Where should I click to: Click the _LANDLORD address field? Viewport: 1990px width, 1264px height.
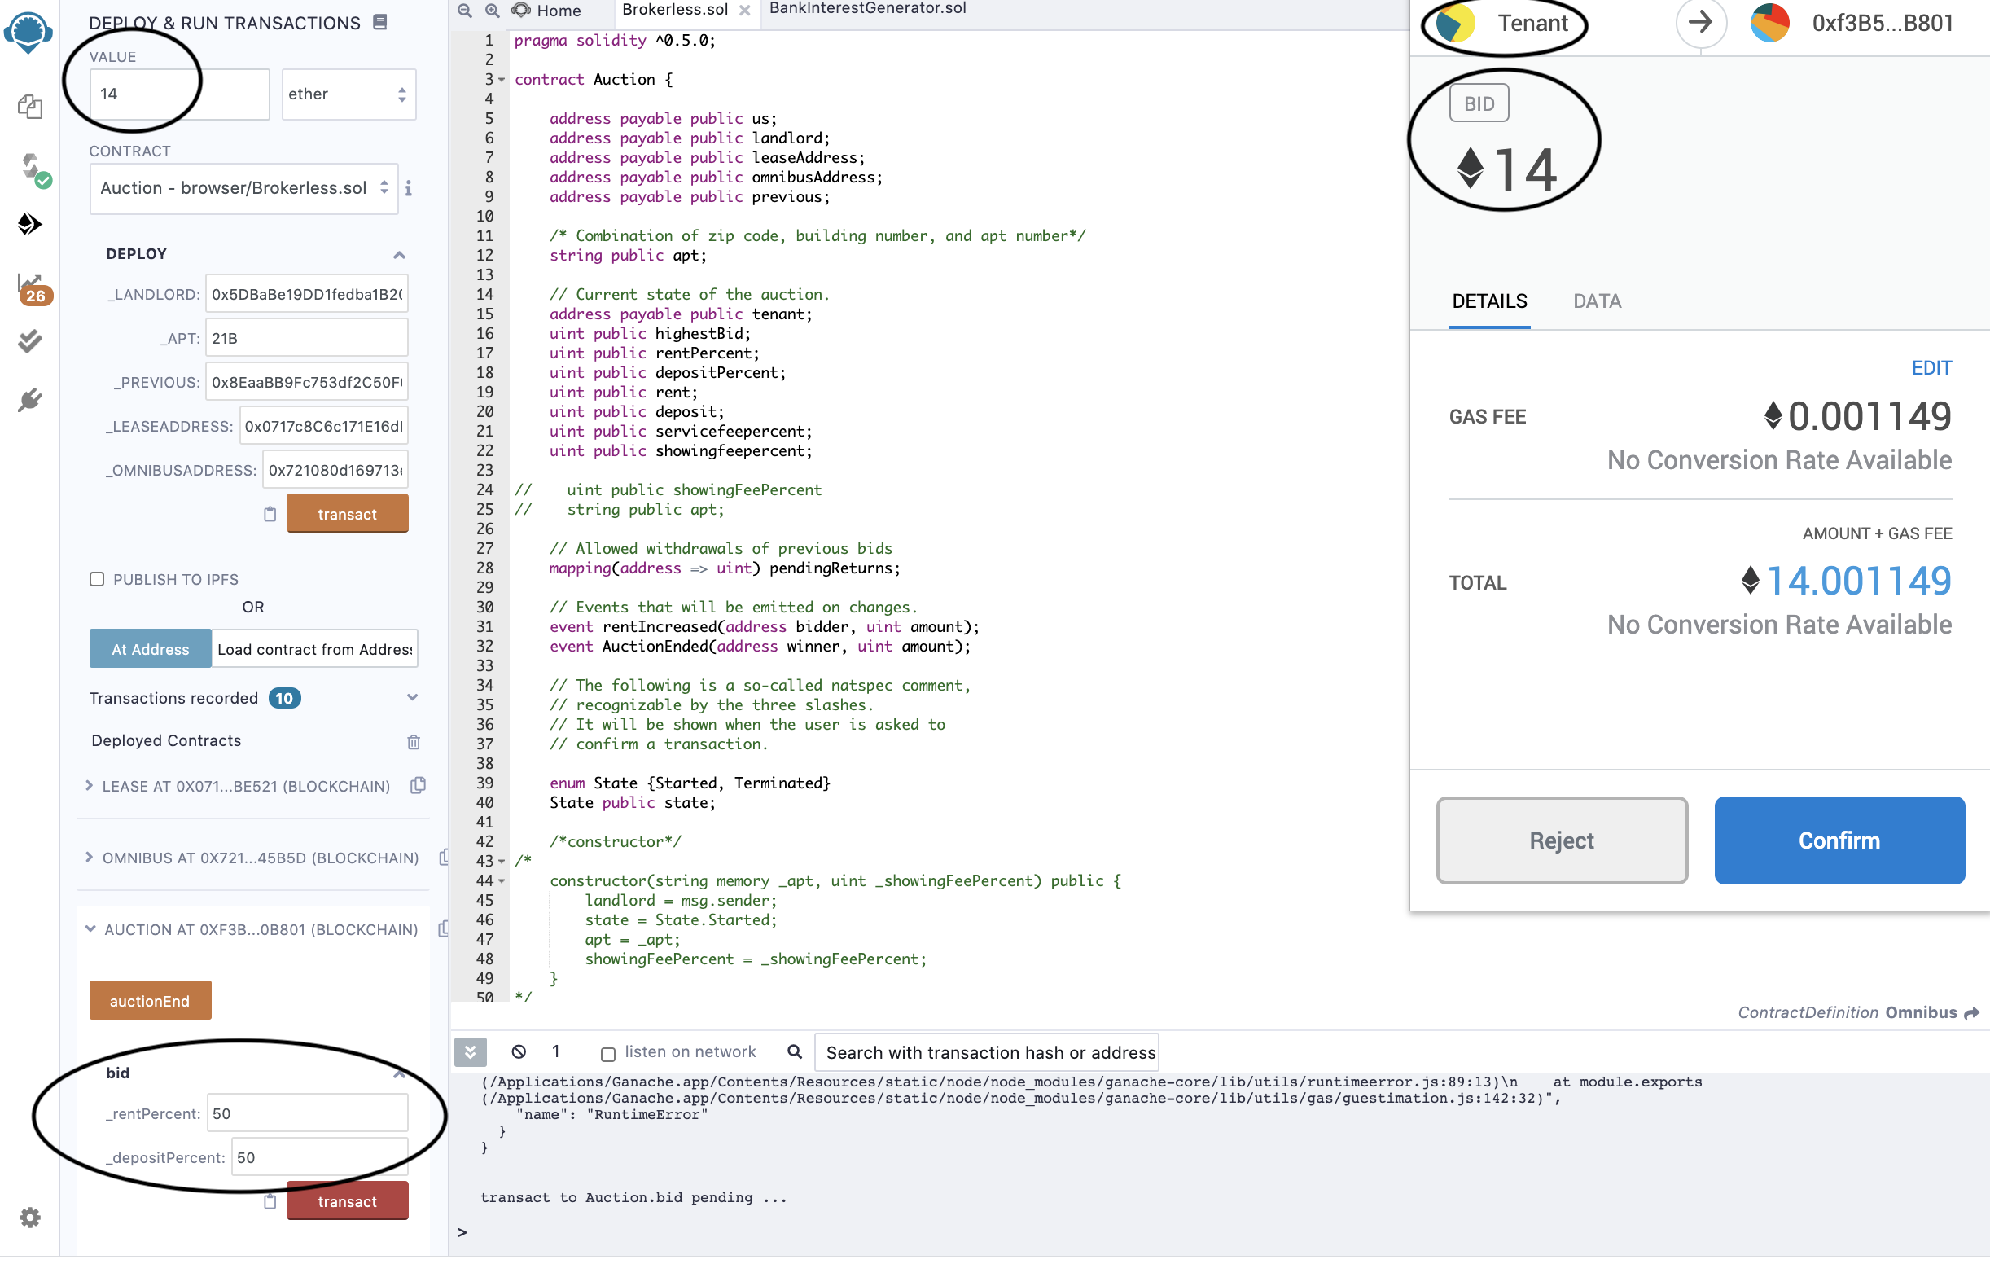pyautogui.click(x=307, y=294)
